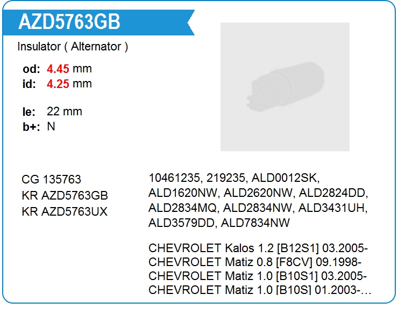
Task: Open cross reference KR AZD5763UX
Action: pyautogui.click(x=65, y=211)
